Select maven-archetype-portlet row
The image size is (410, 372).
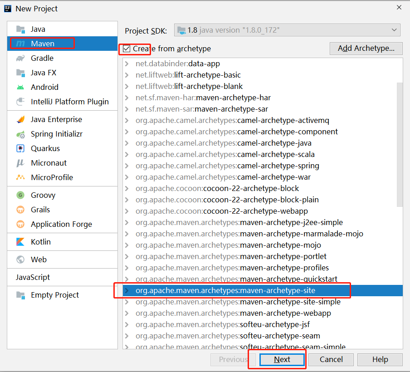pyautogui.click(x=263, y=256)
